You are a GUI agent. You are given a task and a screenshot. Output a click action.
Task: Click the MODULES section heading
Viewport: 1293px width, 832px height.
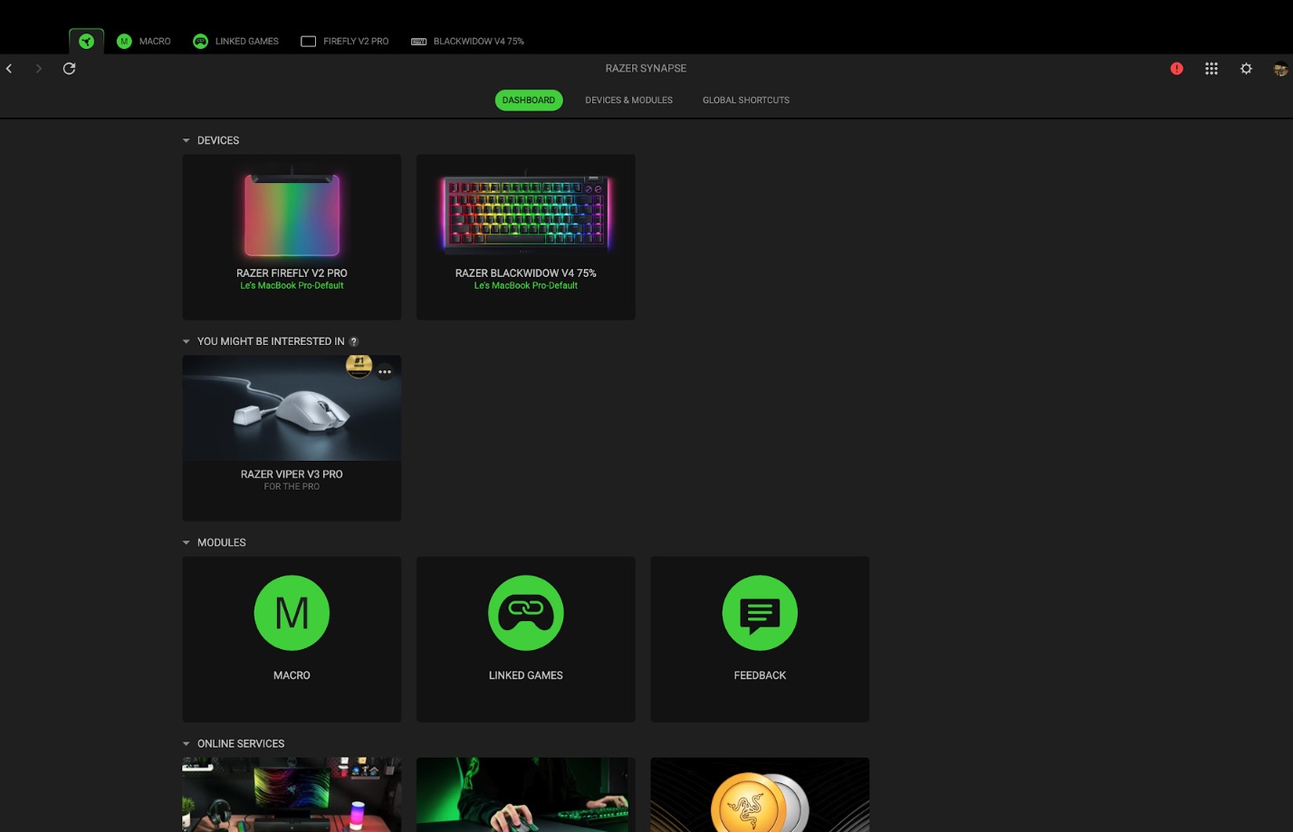222,542
